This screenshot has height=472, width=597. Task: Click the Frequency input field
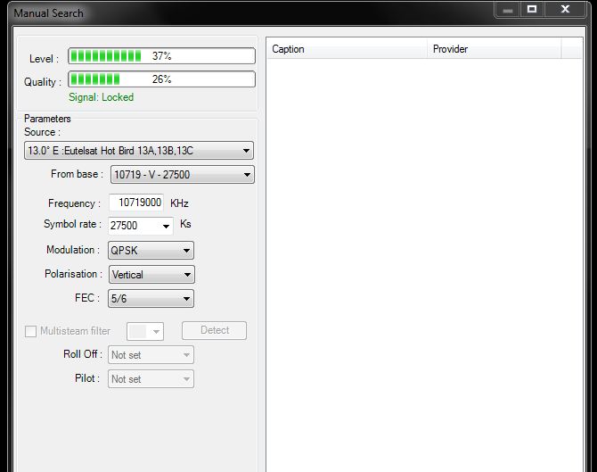tap(136, 203)
